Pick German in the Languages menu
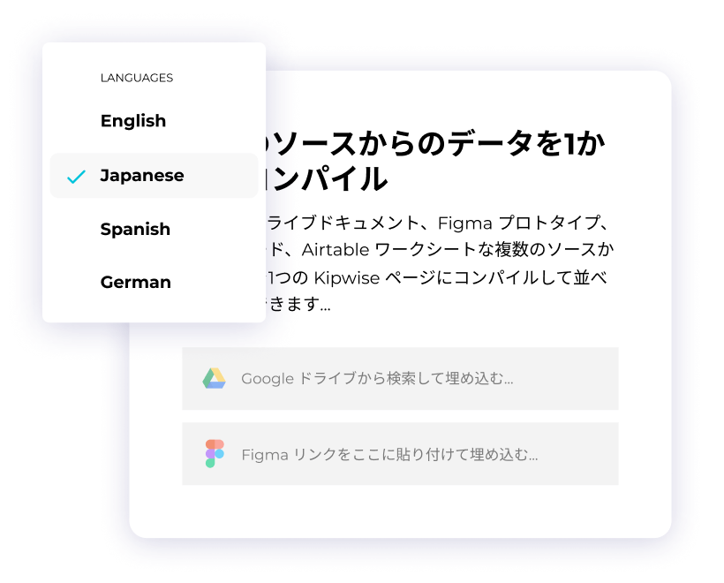 [135, 283]
